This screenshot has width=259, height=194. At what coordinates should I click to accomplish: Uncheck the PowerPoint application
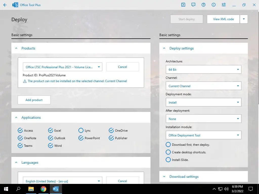81,138
